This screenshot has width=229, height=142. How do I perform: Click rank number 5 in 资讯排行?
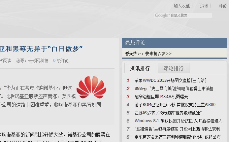click(128, 113)
